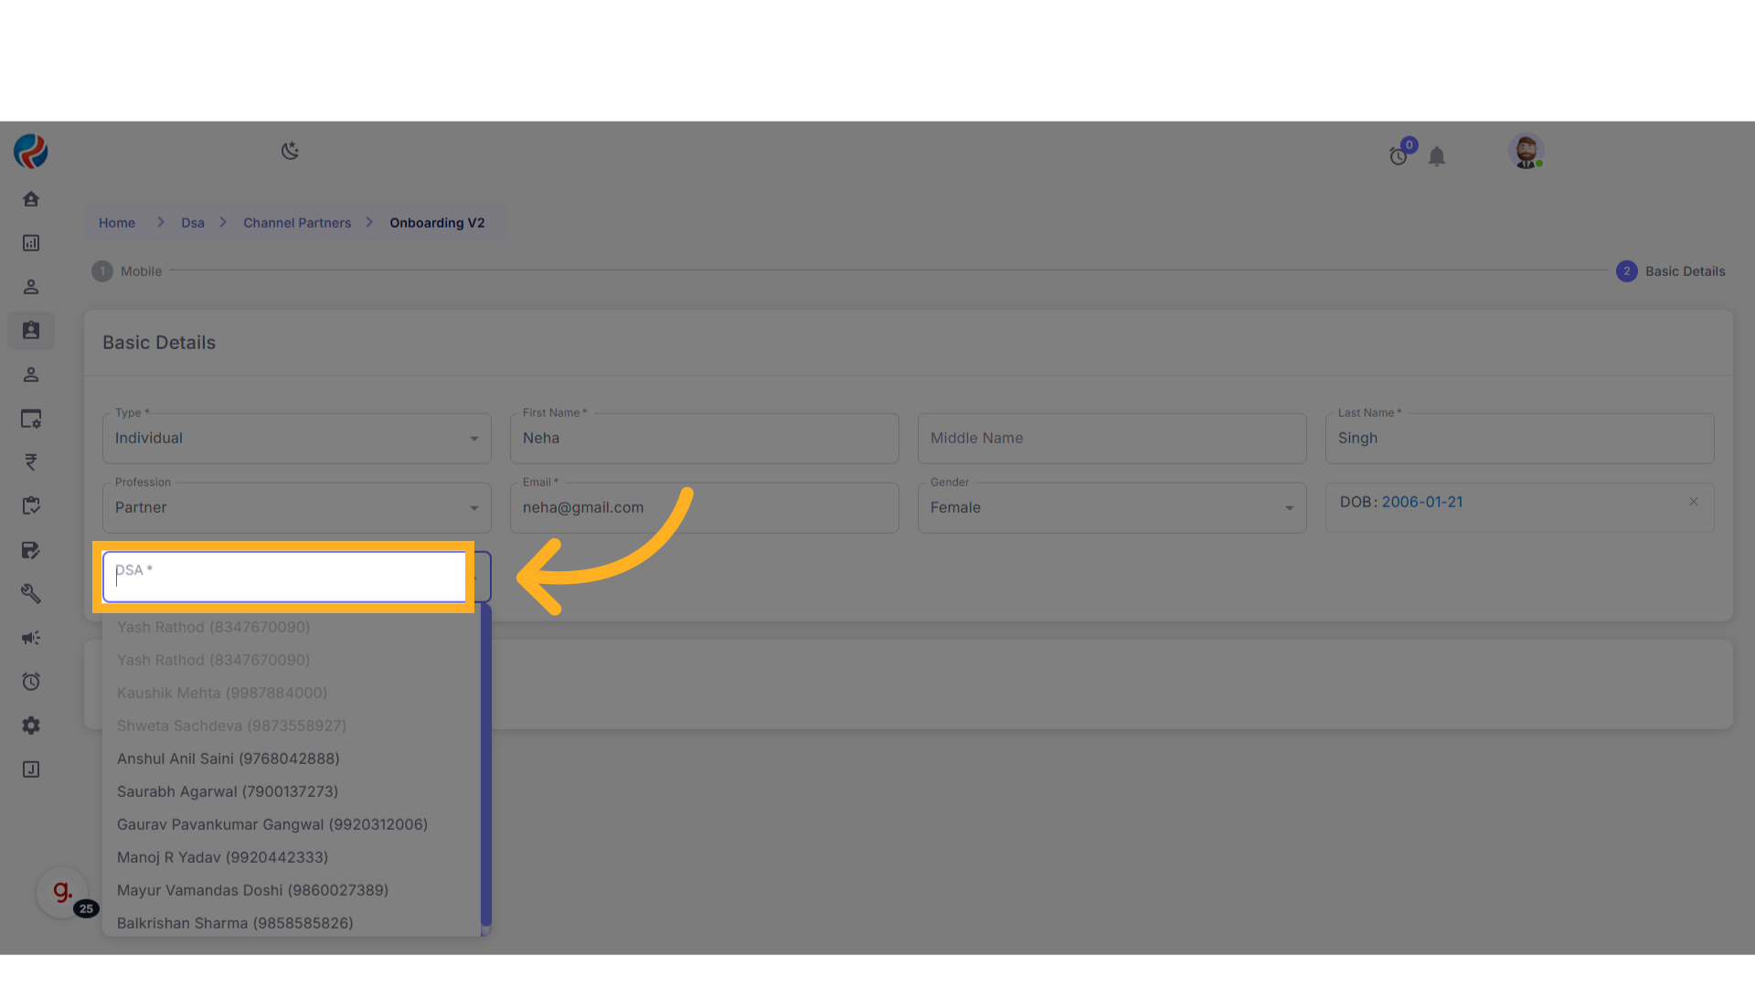The height and width of the screenshot is (987, 1755).
Task: Navigate to Channel Partners breadcrumb
Action: [297, 223]
